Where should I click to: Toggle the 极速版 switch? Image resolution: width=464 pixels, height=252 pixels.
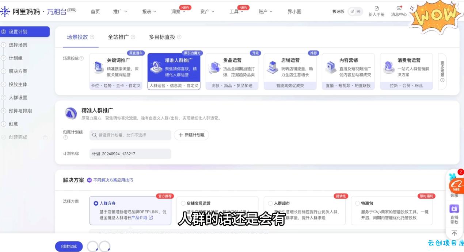pos(355,12)
